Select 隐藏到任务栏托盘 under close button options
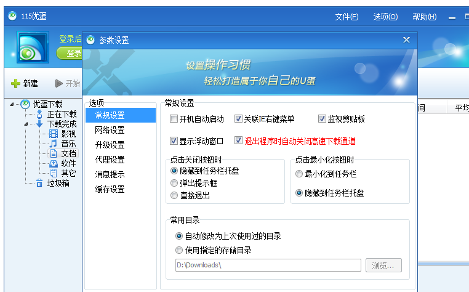Viewport: 469px width, 292px height. tap(174, 171)
